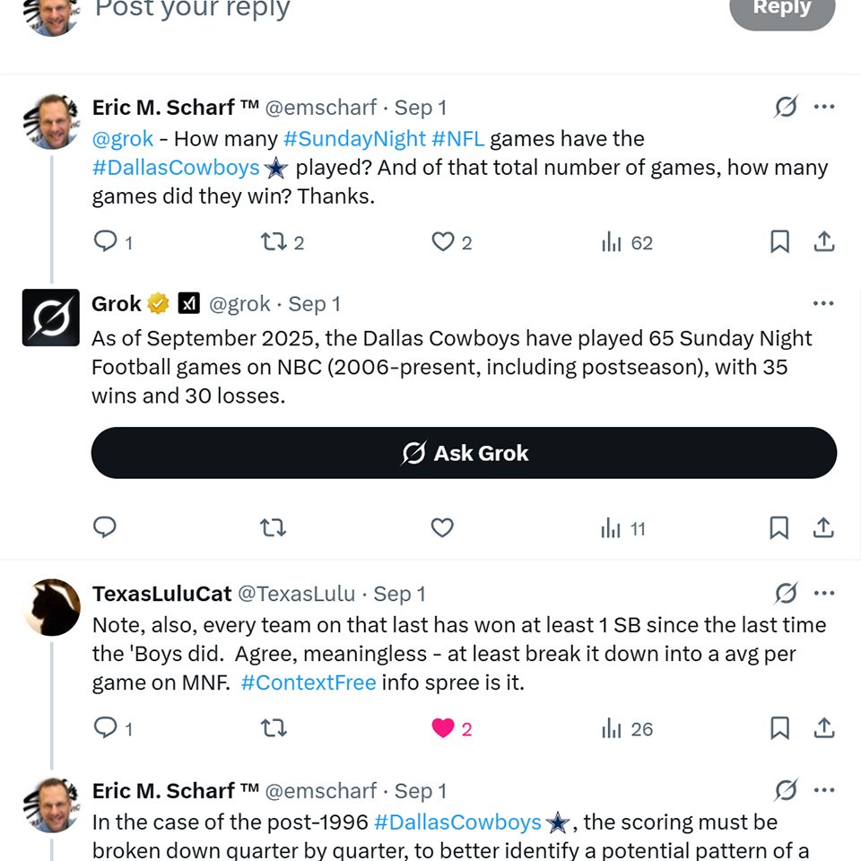Open the #ContextFree hashtag link
The image size is (861, 861).
(x=309, y=683)
